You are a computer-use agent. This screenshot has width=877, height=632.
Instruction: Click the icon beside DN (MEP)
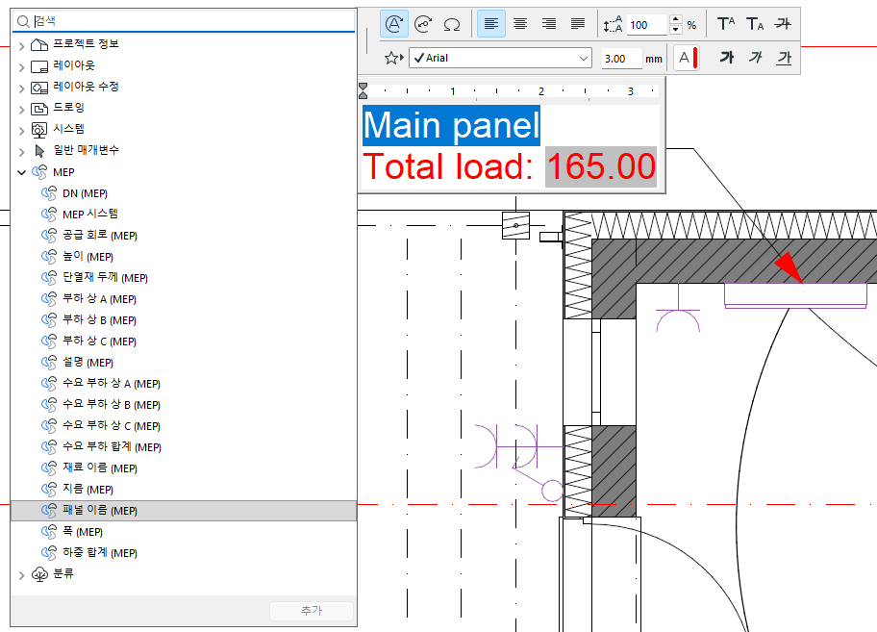(x=49, y=193)
